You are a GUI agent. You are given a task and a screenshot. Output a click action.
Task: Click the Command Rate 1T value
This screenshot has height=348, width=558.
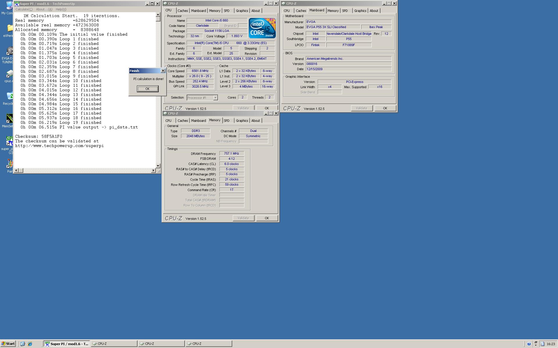pos(232,190)
